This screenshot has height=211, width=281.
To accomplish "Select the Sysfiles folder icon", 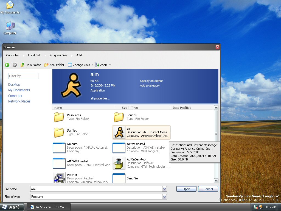I will click(x=59, y=132).
